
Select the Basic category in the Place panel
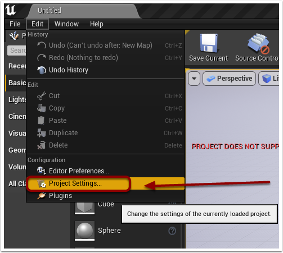point(16,83)
